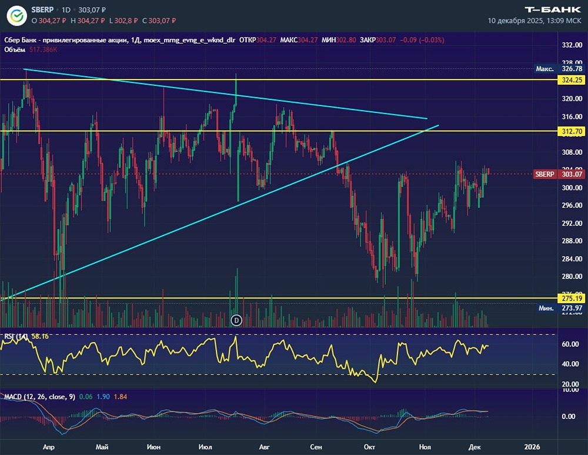This screenshot has width=588, height=455.
Task: Click the header open price 'O 304,27 ₽'
Action: (49, 21)
